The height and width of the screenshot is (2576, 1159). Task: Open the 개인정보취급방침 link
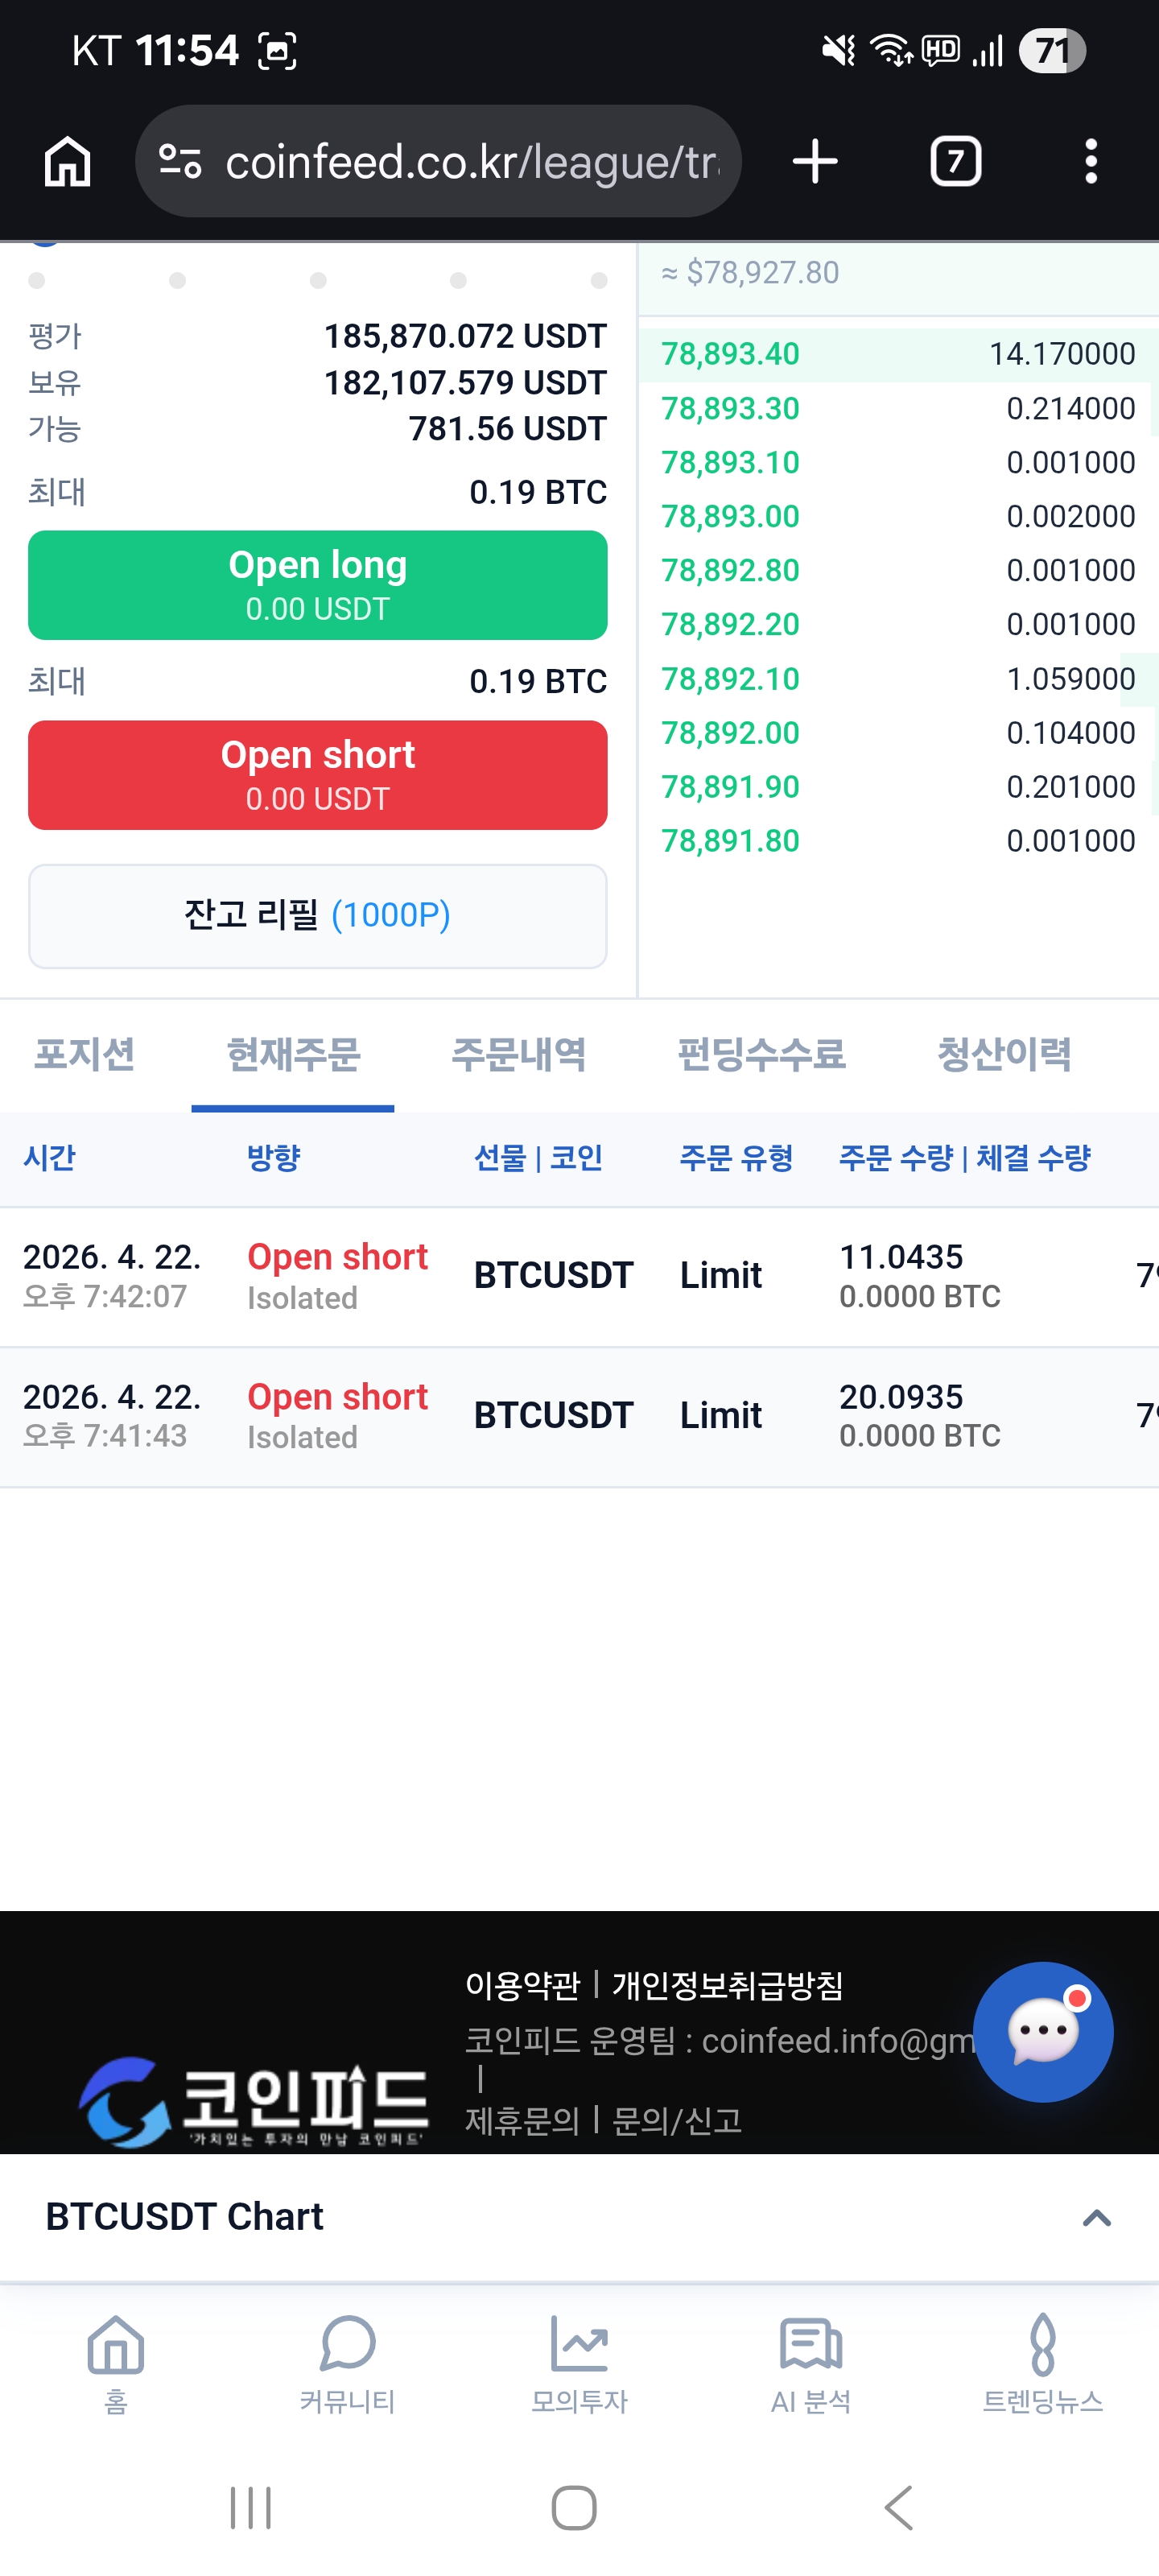pyautogui.click(x=727, y=1985)
